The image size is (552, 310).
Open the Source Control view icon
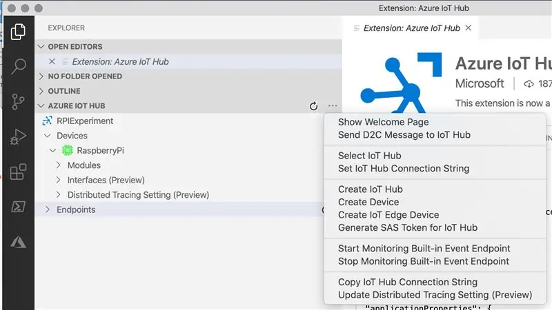[x=18, y=101]
